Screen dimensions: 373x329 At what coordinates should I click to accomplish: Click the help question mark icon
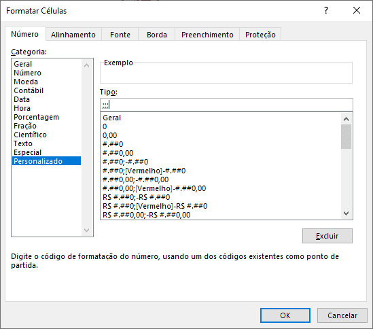coord(326,10)
